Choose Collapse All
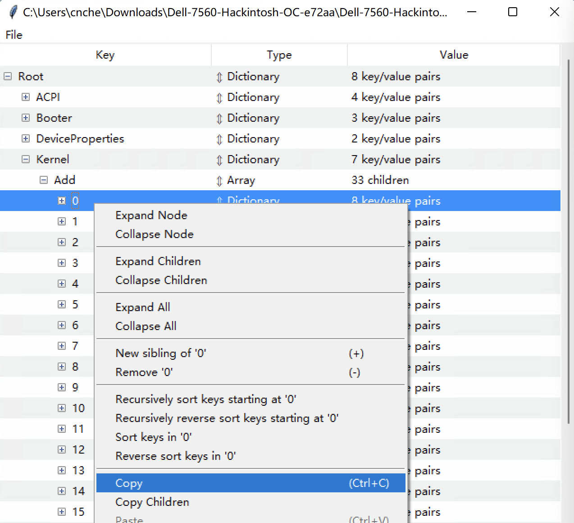Viewport: 574px width, 523px height. click(251, 326)
